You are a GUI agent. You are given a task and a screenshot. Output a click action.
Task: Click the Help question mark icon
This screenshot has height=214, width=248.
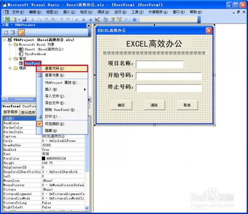point(134,19)
